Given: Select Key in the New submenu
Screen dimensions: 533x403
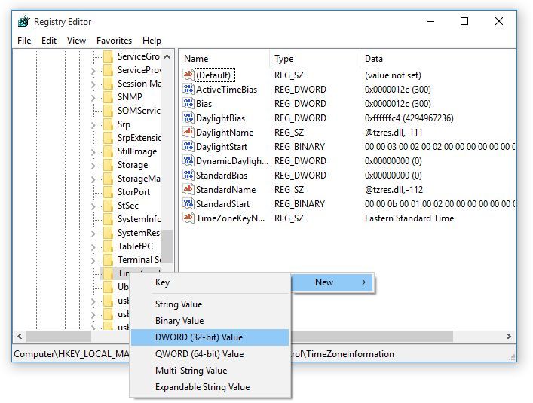Looking at the screenshot, I should point(162,282).
